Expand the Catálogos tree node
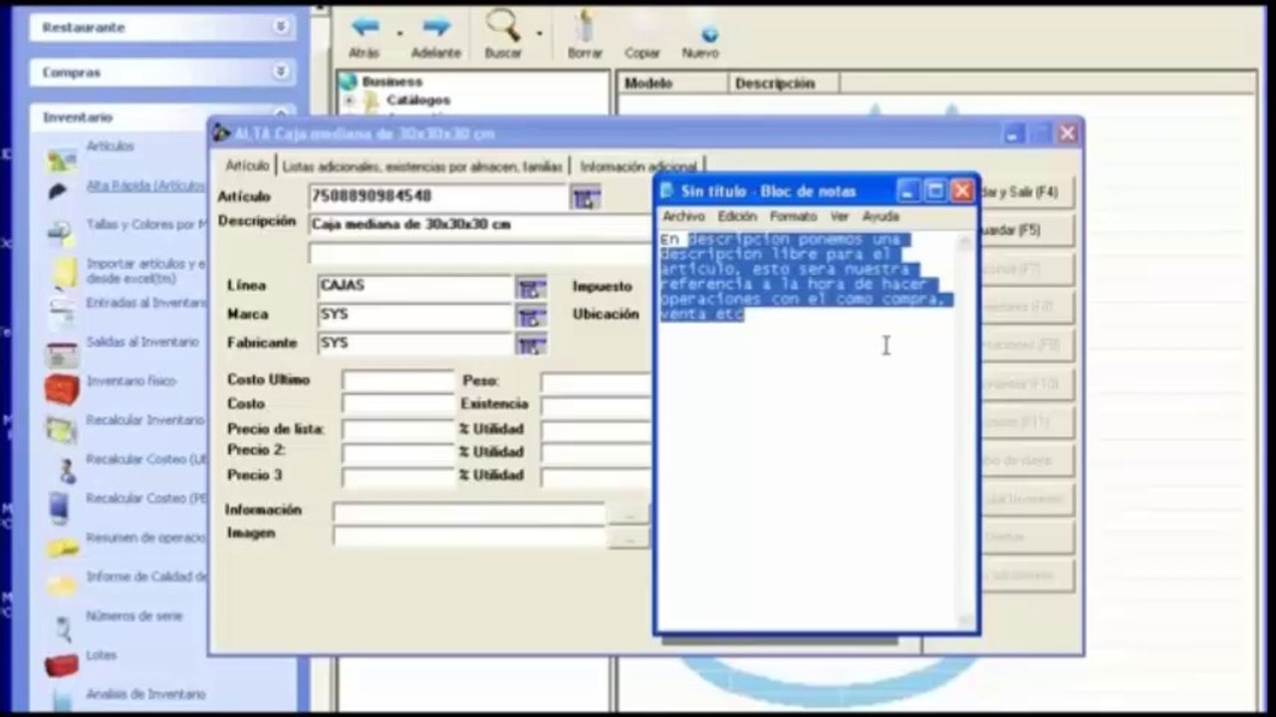The height and width of the screenshot is (717, 1276). 350,101
